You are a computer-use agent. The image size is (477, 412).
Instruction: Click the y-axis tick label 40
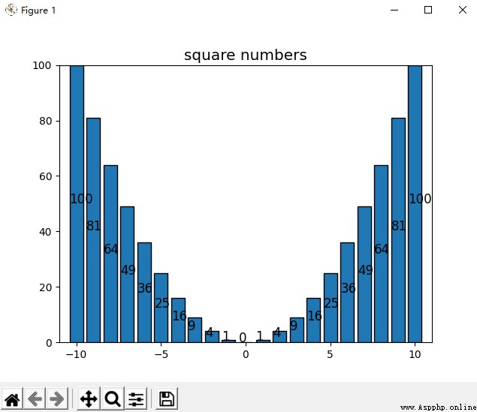(x=45, y=232)
